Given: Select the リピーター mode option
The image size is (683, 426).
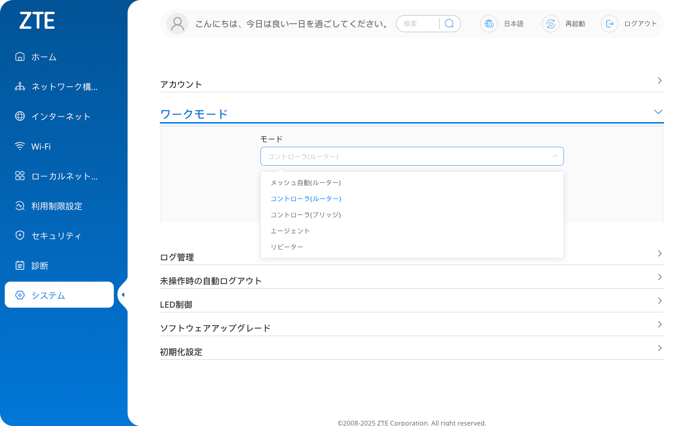Looking at the screenshot, I should click(287, 246).
